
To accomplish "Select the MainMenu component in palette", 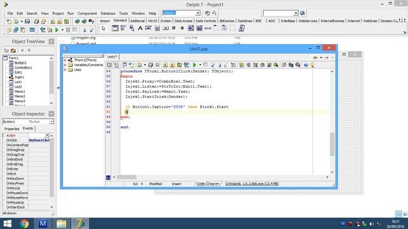I will (123, 29).
